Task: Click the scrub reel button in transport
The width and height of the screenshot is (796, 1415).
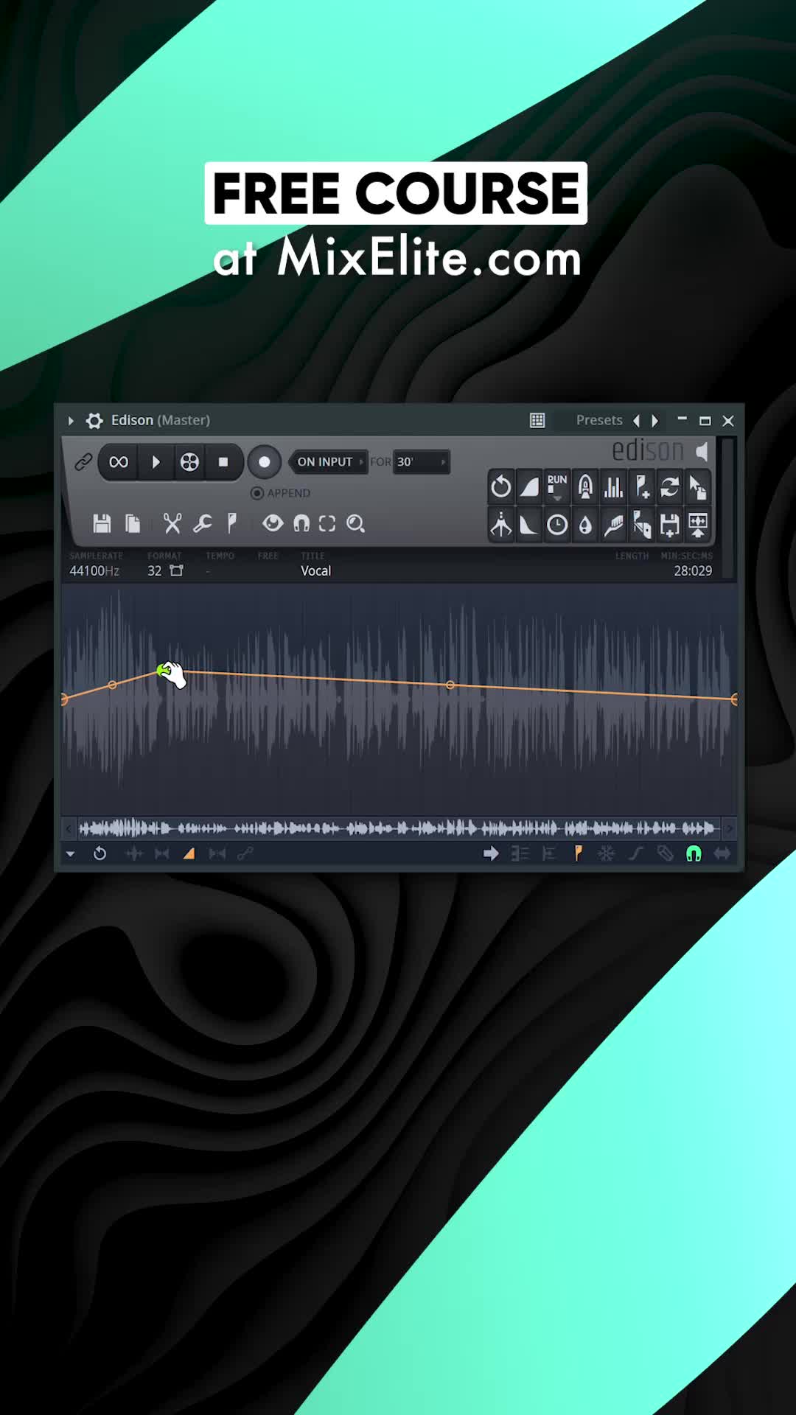Action: pyautogui.click(x=189, y=462)
